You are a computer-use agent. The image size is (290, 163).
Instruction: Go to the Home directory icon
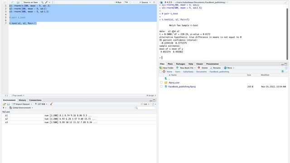[164, 72]
